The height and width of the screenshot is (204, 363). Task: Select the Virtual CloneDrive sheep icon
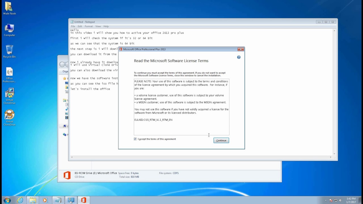[x=9, y=118]
